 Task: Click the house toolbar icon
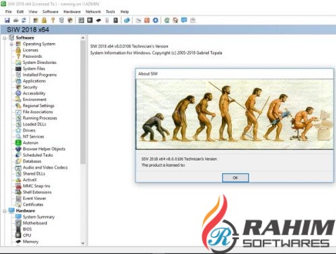[175, 20]
